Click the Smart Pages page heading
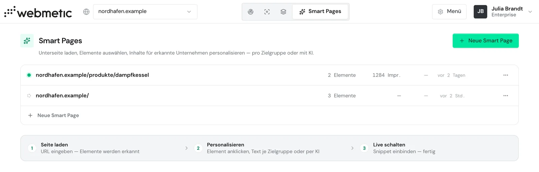The width and height of the screenshot is (539, 172). point(60,41)
